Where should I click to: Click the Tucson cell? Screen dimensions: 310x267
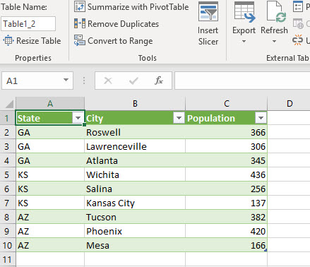pos(135,217)
